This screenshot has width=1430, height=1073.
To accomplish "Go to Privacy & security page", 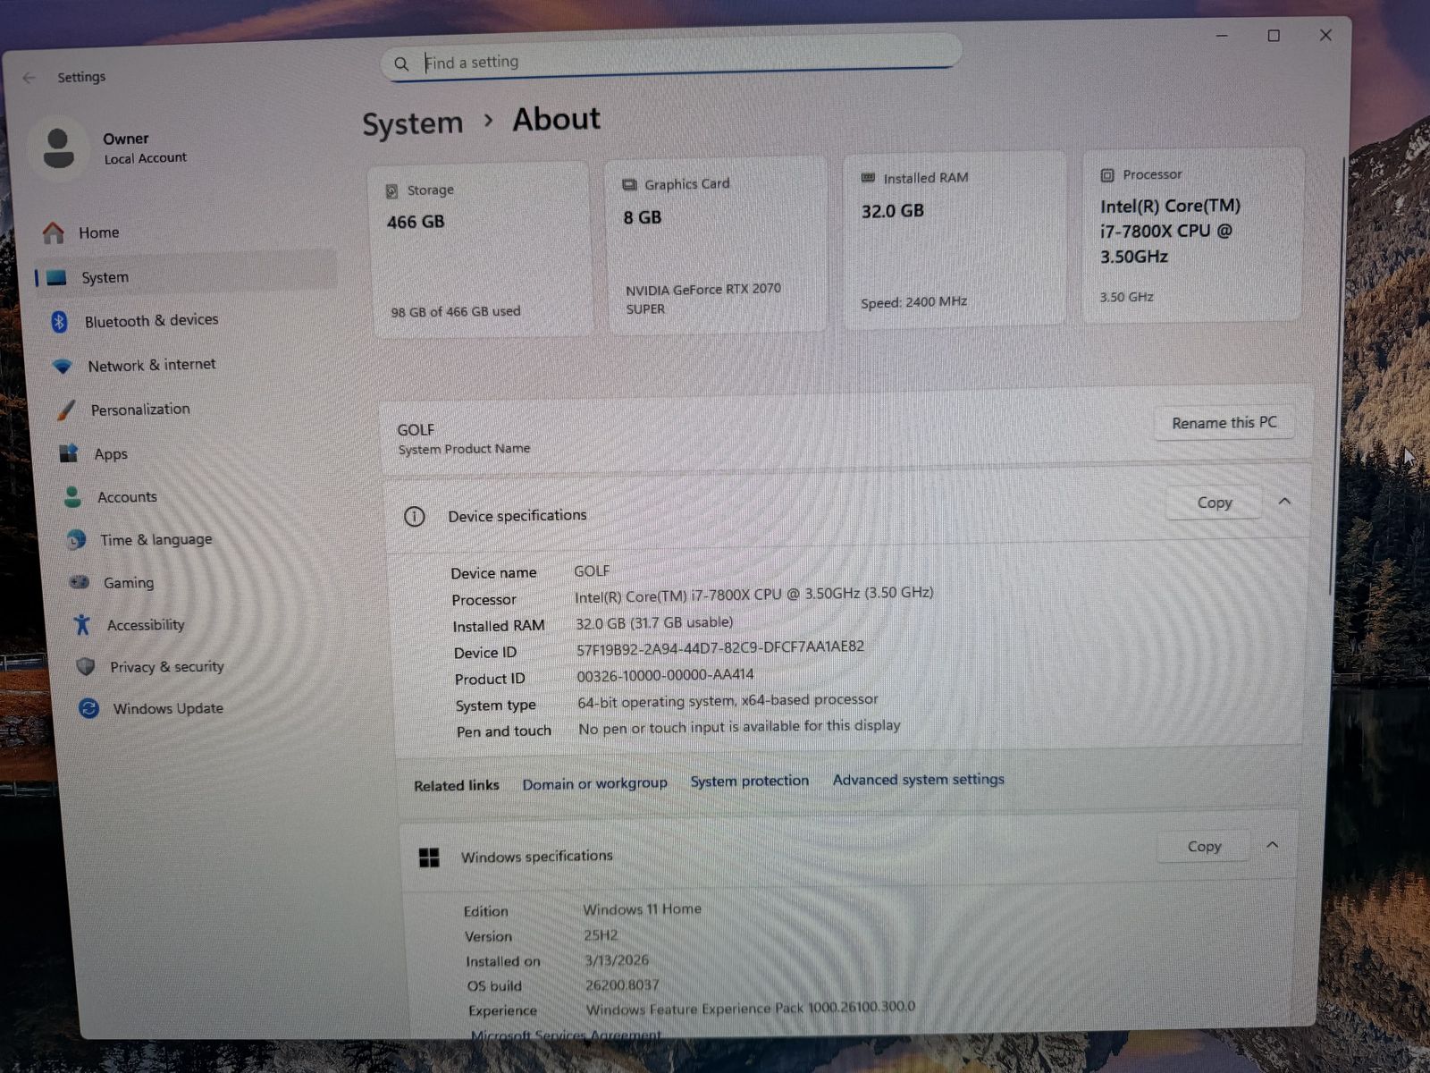I will tap(166, 666).
